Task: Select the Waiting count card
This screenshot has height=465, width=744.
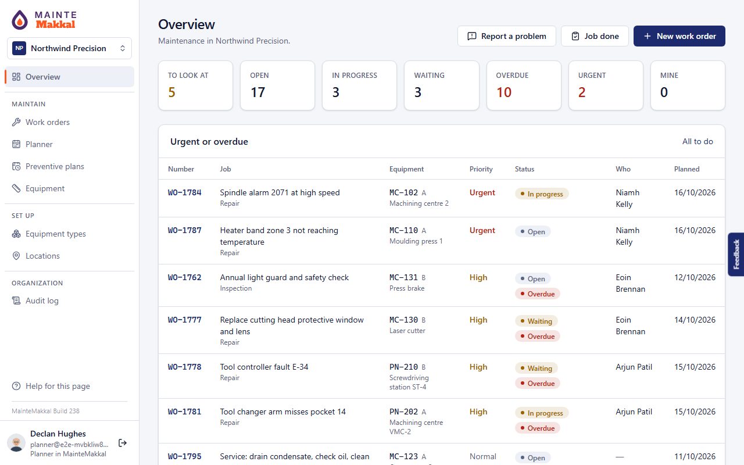Action: coord(442,85)
